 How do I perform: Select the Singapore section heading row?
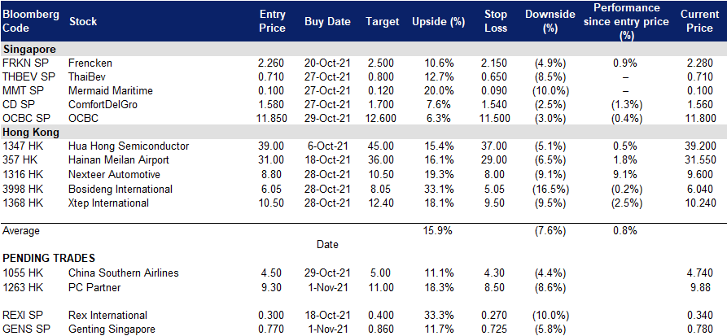363,49
